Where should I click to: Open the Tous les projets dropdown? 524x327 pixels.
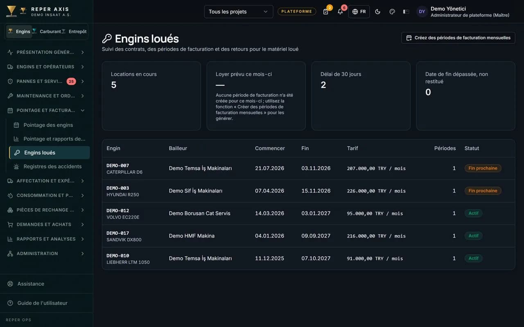pyautogui.click(x=239, y=11)
